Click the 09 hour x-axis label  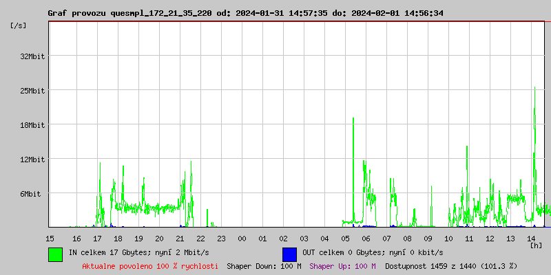428,239
